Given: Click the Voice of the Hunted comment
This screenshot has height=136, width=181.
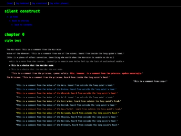Looking at the screenshot, I should (66, 105).
